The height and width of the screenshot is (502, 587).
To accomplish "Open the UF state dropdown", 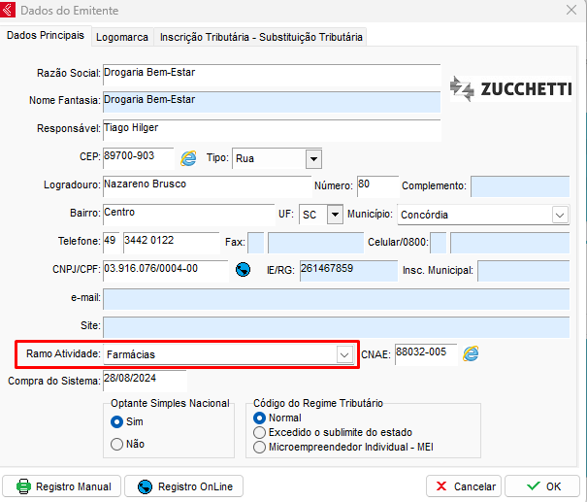I will [x=335, y=215].
